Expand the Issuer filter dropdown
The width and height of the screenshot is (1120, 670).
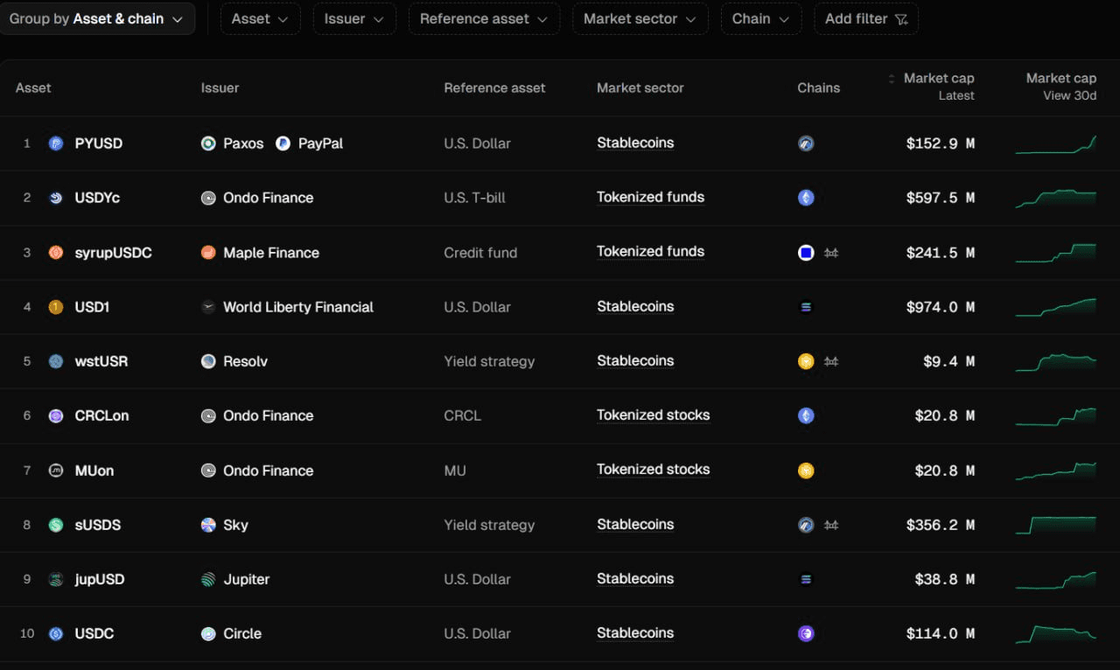tap(353, 19)
